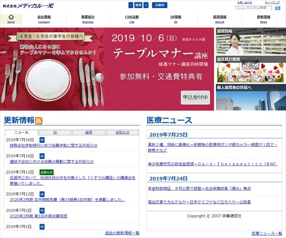286x238 pixels.
Task: Click 医療ニュース一覧 link
Action: click(267, 233)
